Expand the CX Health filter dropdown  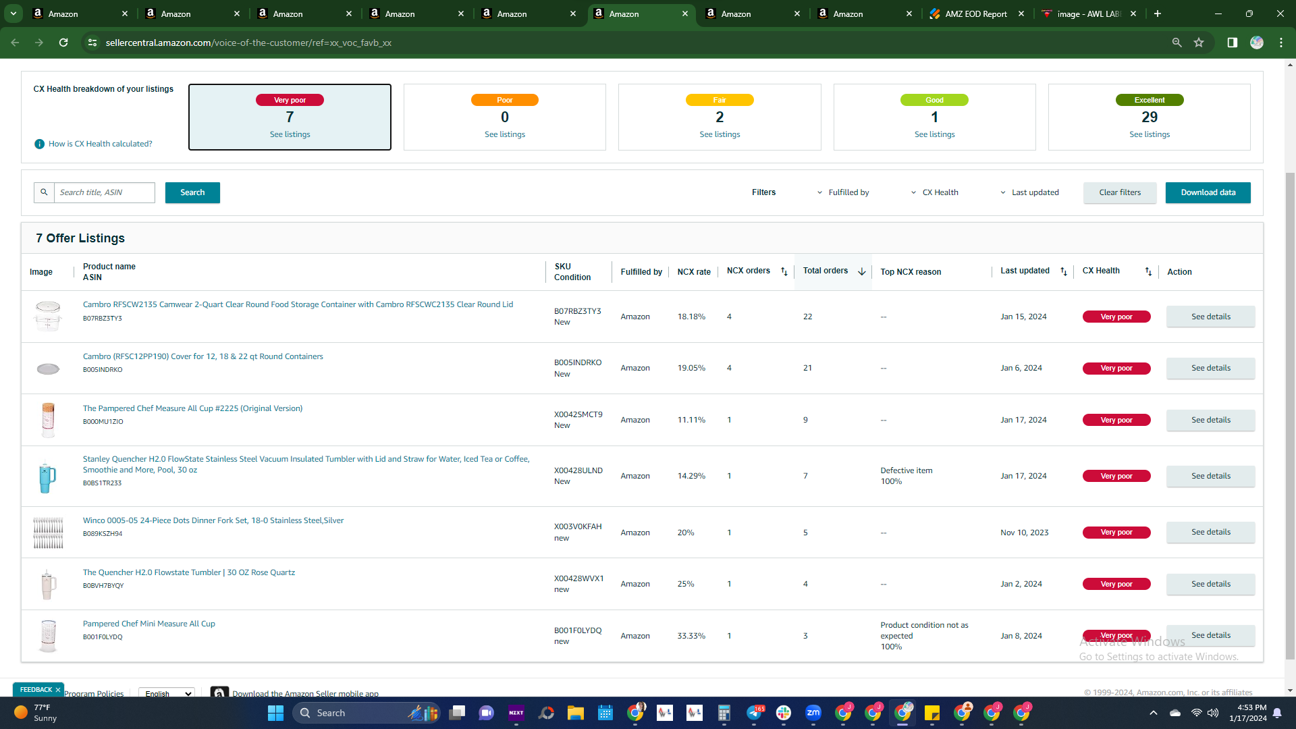pyautogui.click(x=934, y=192)
